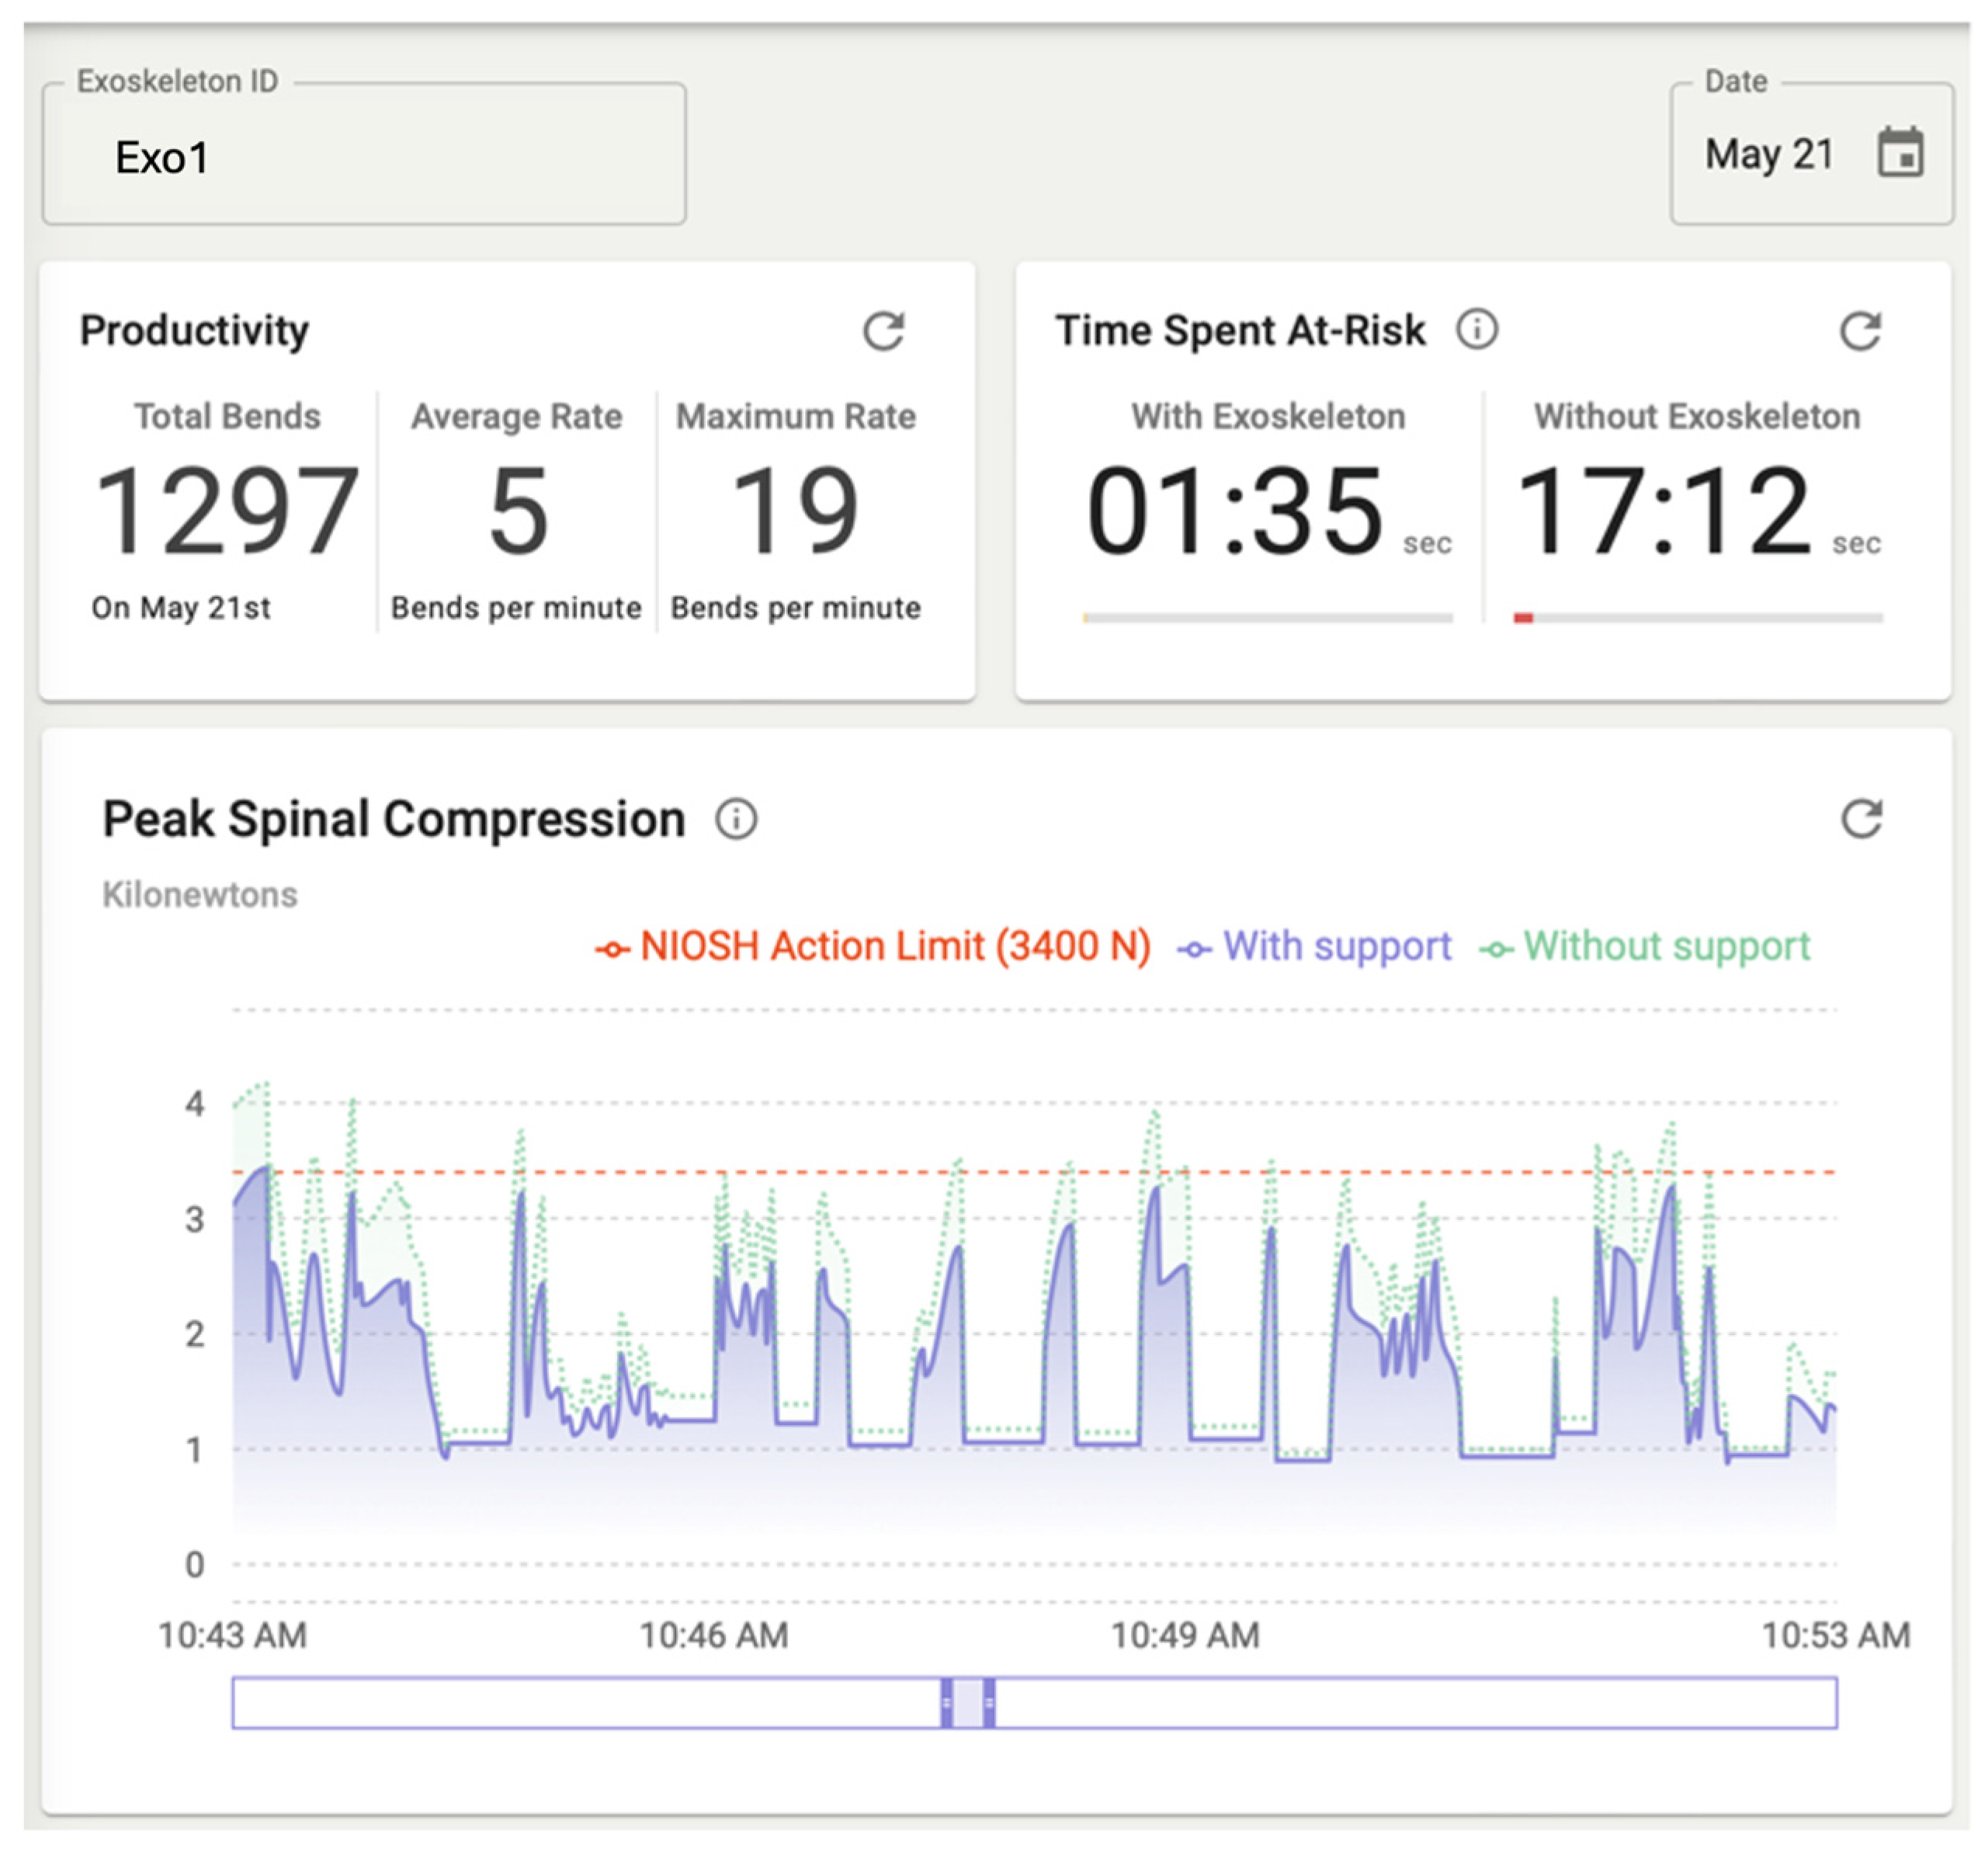Click the With Exoskeleton progress bar

(1267, 618)
